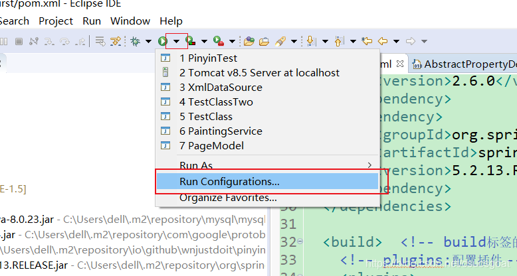Select 1 PinyinTest launch entry
This screenshot has width=517, height=276.
pos(267,58)
